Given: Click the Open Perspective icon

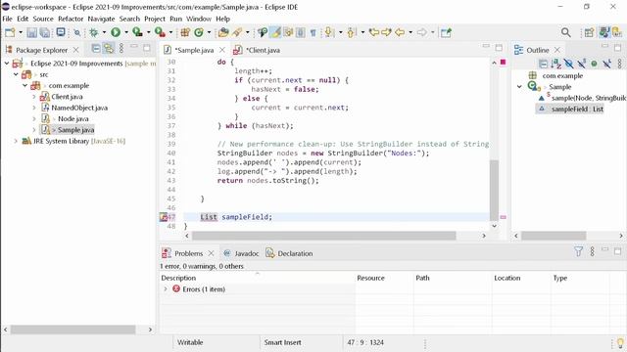Looking at the screenshot, I should tap(589, 32).
